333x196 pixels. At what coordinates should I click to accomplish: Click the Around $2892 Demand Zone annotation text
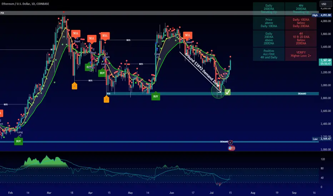(202, 70)
